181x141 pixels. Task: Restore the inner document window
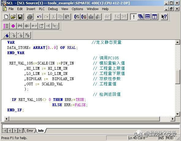click(x=171, y=9)
